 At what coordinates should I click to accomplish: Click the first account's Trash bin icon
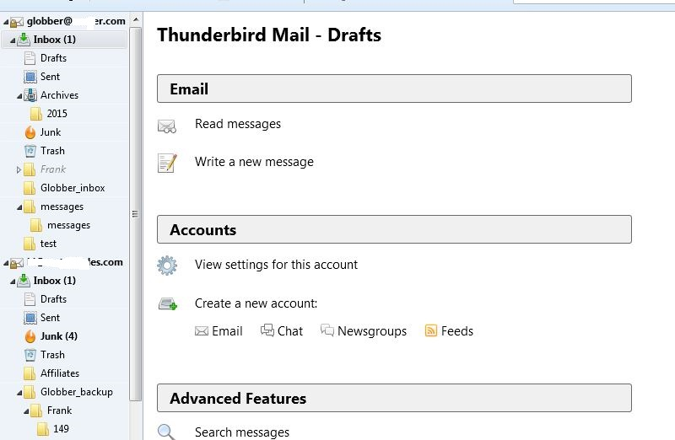(30, 151)
